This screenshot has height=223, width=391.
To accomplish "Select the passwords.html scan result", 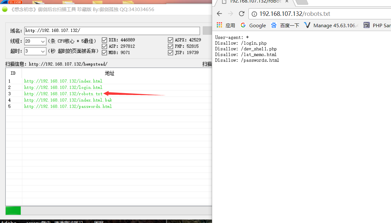I will tap(68, 106).
